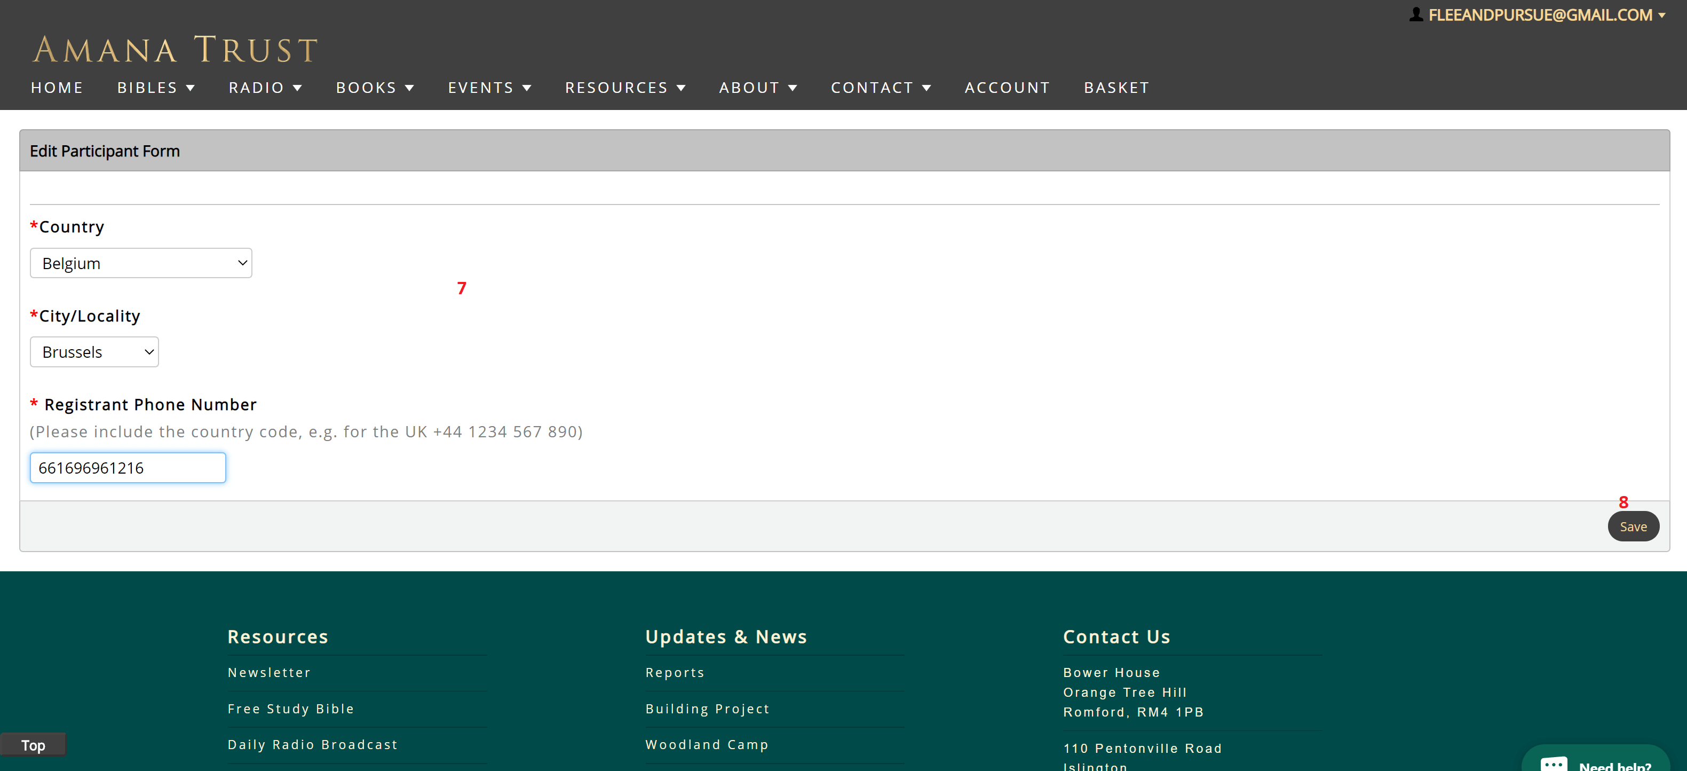Click the Top button
Viewport: 1687px width, 771px height.
tap(33, 745)
